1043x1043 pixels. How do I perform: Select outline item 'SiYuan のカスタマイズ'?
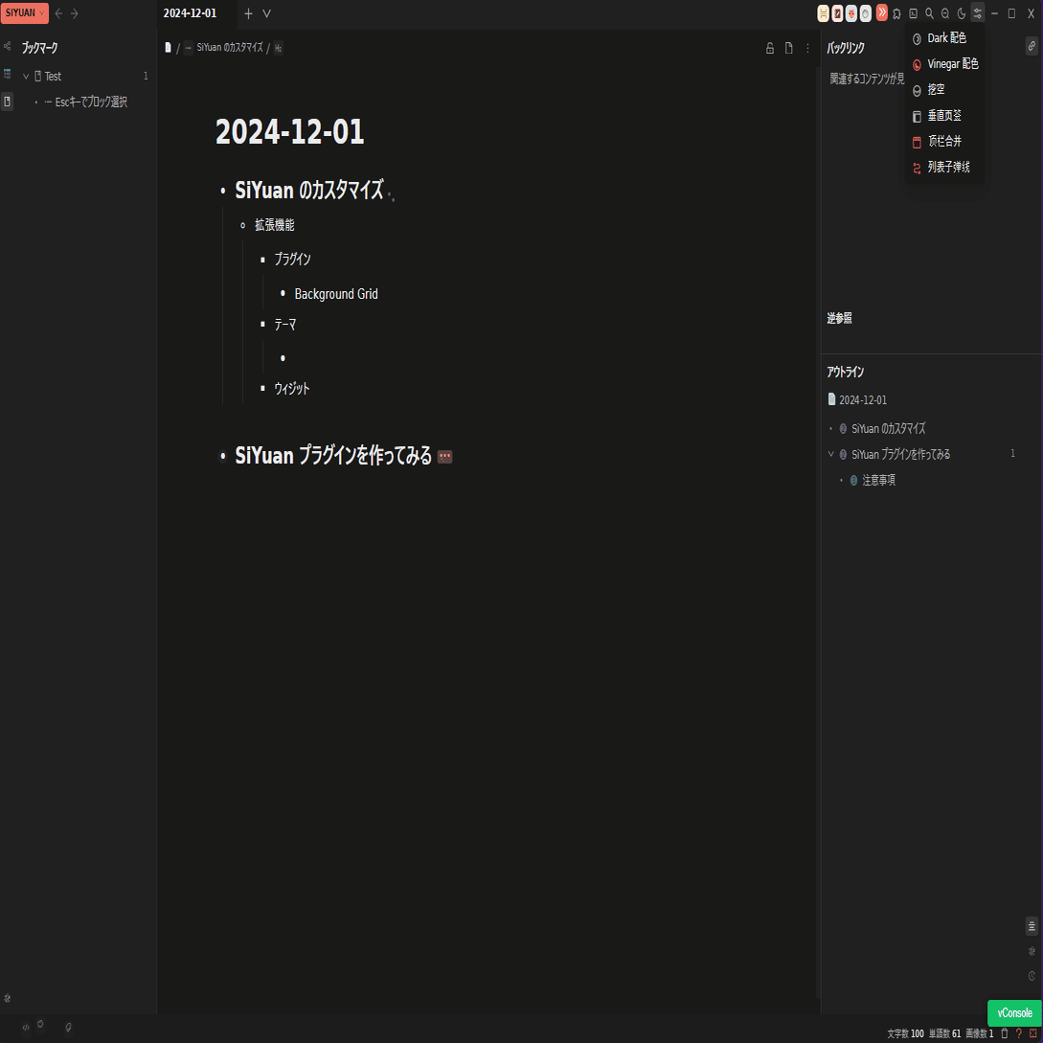point(889,429)
